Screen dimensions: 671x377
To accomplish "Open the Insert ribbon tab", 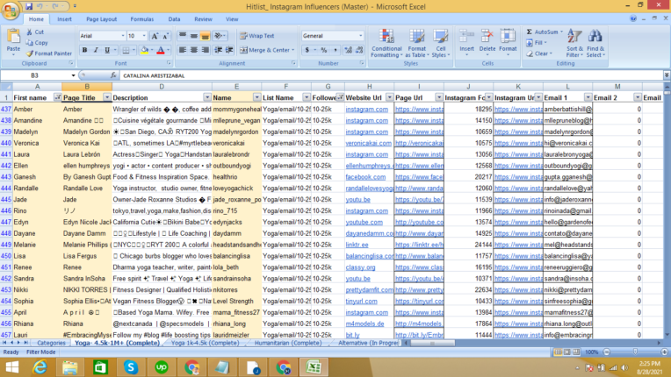I will point(65,19).
